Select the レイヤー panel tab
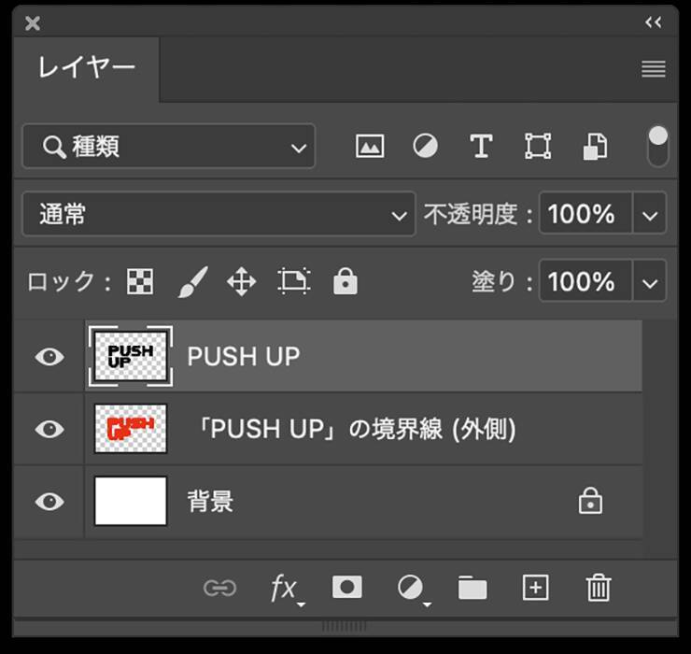 [x=86, y=67]
